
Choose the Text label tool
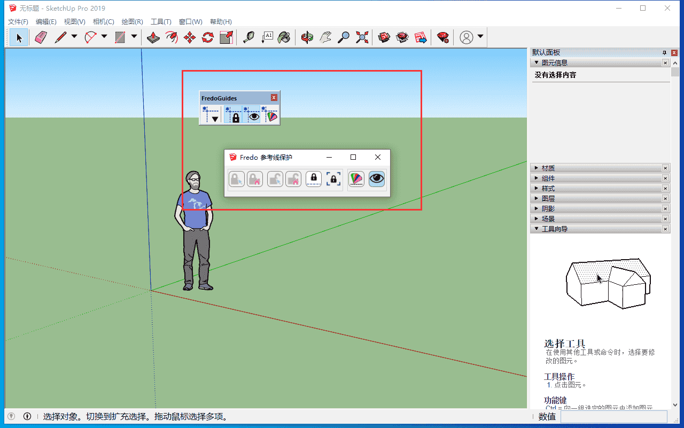267,37
